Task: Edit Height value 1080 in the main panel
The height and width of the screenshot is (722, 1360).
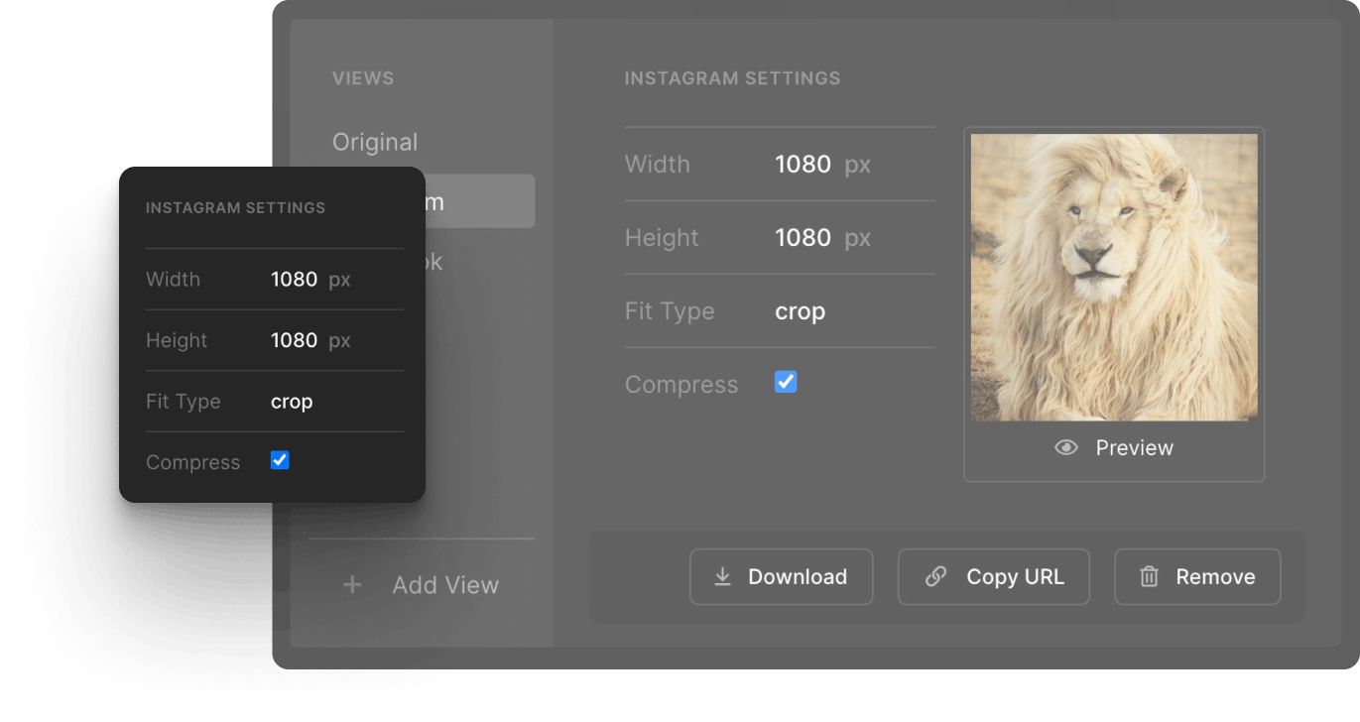Action: click(803, 238)
